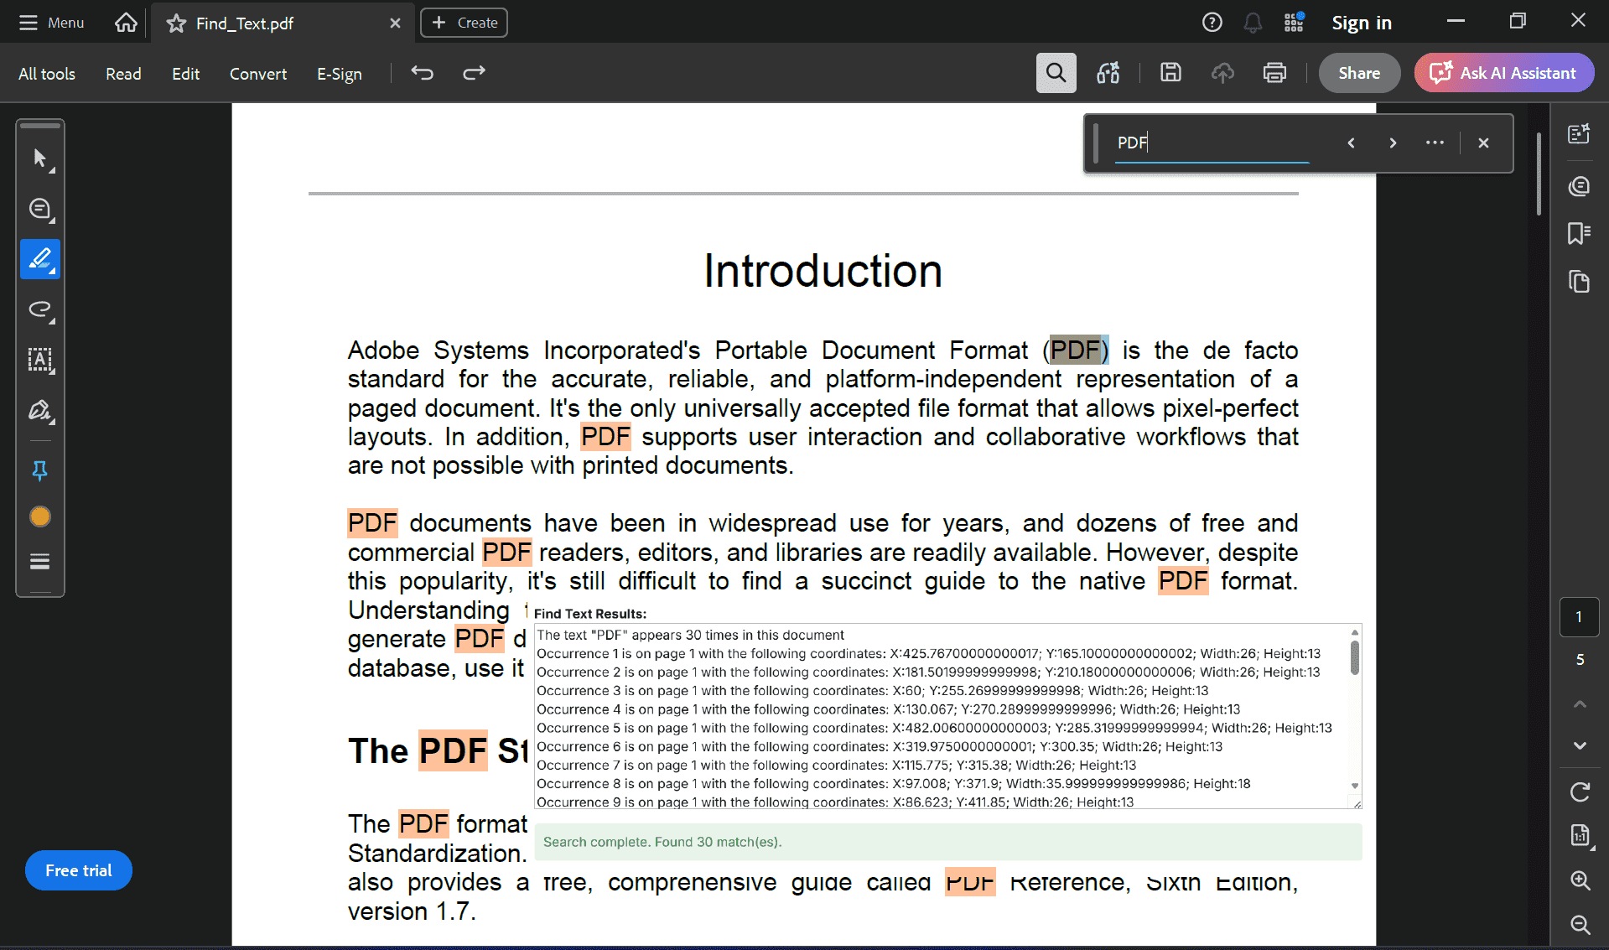Image resolution: width=1609 pixels, height=950 pixels.
Task: Select the highlight pen tool
Action: point(40,259)
